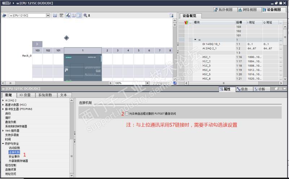Select the HSC_6 row in device overview
Image resolution: width=289 pixels, height=179 pixels.
230,79
